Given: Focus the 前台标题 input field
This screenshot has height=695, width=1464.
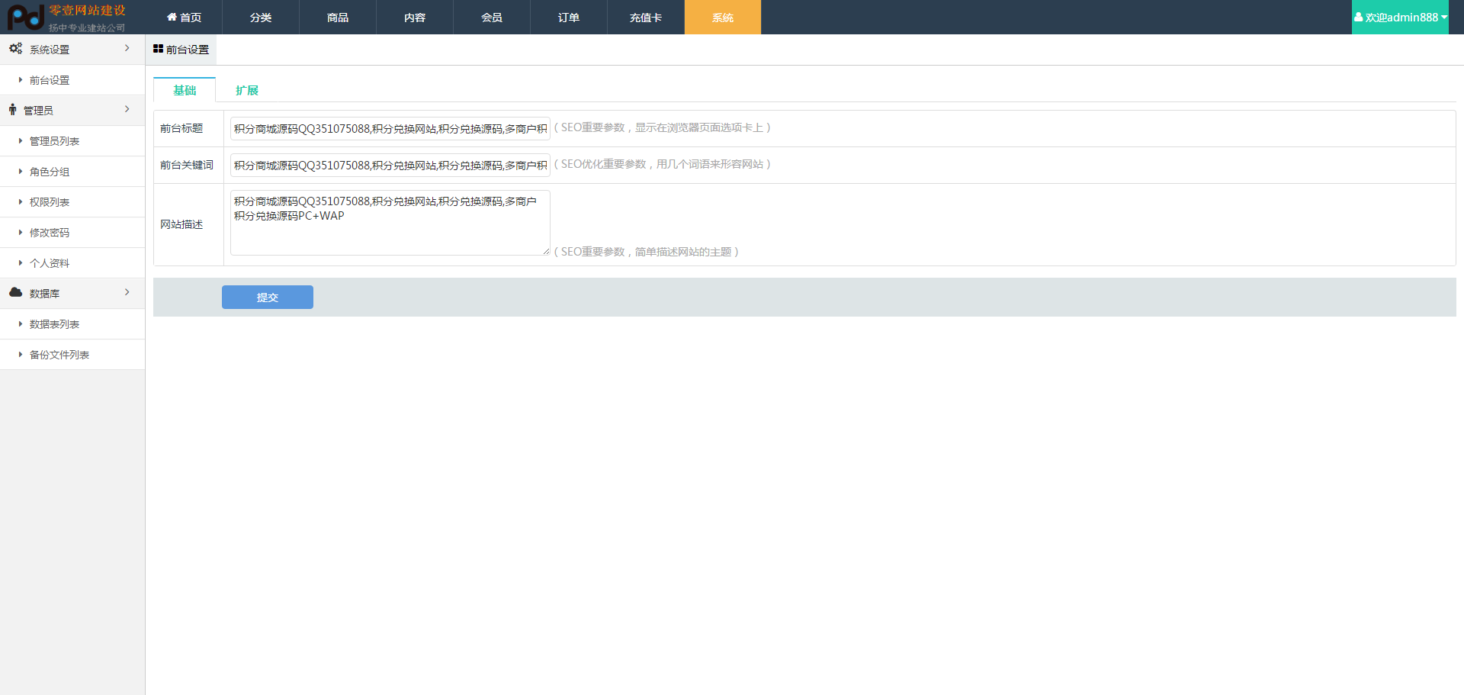Looking at the screenshot, I should tap(390, 128).
